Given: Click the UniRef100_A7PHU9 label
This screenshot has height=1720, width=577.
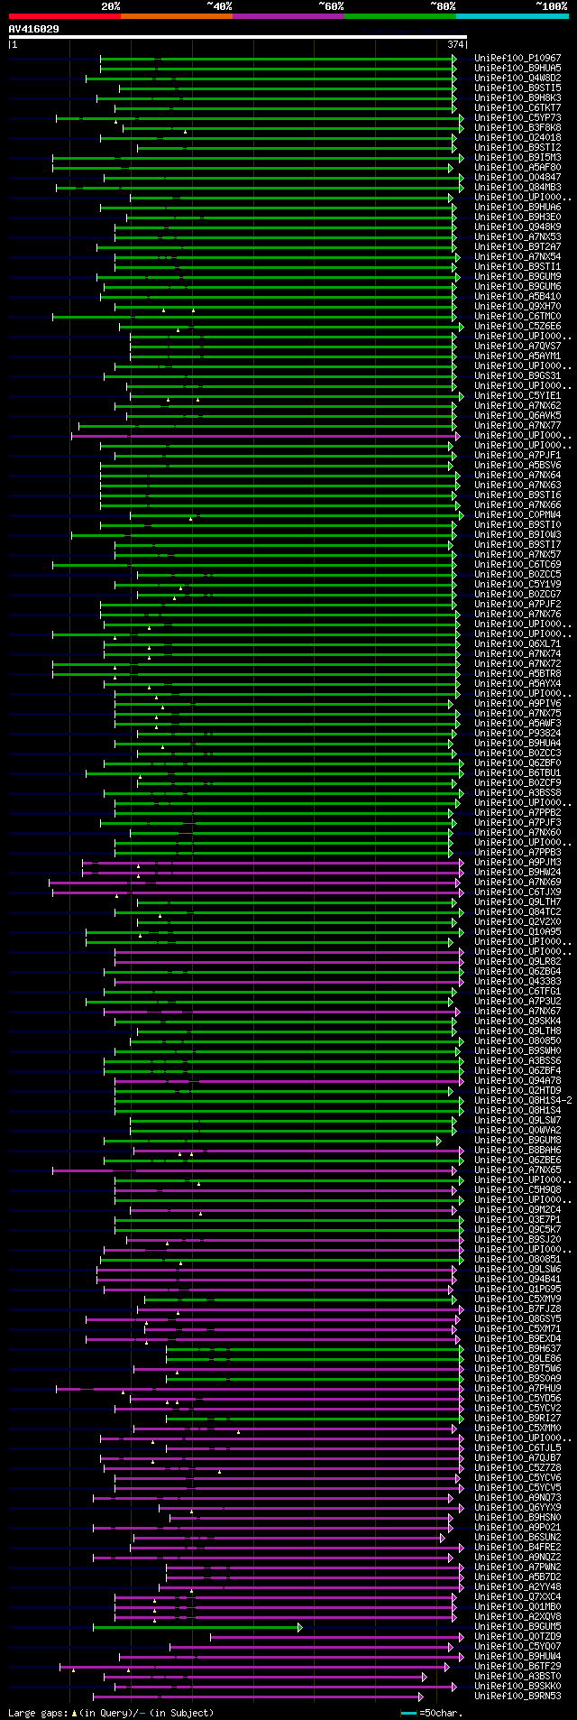Looking at the screenshot, I should pyautogui.click(x=517, y=1388).
